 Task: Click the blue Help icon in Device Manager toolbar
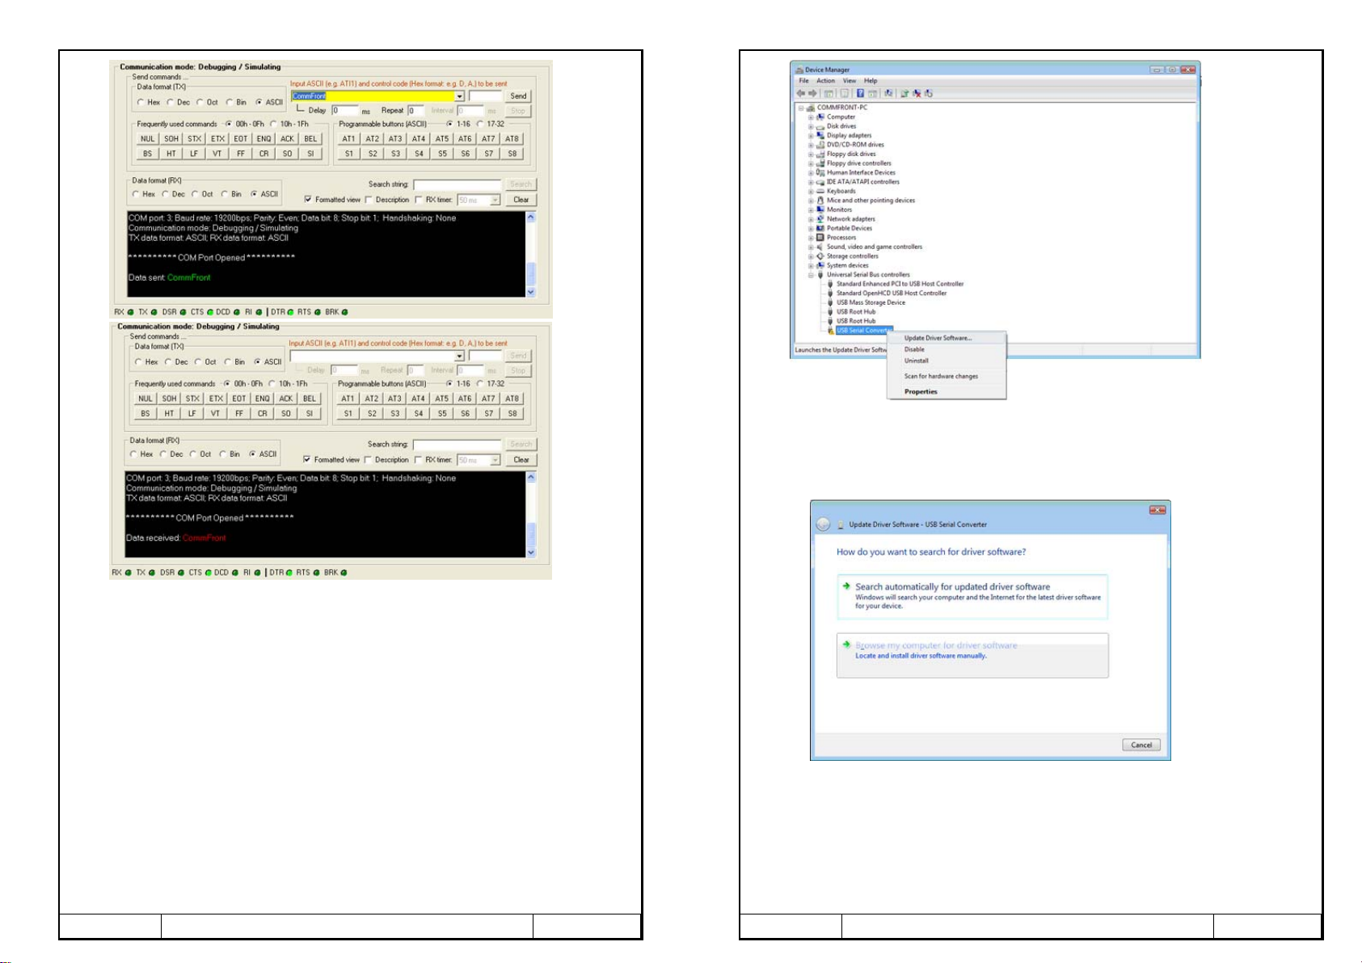pos(861,93)
